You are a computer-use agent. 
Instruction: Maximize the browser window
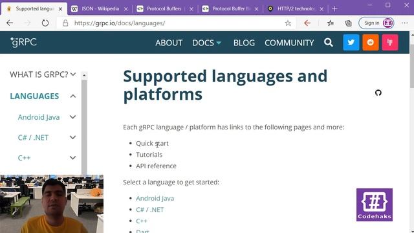388,5
